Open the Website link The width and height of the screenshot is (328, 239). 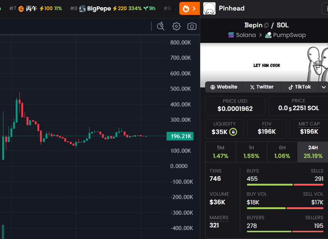(224, 87)
